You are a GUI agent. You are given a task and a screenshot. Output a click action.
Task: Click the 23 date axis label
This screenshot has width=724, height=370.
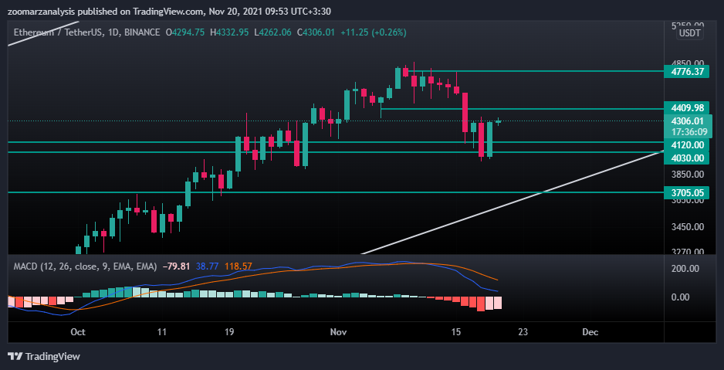click(523, 331)
